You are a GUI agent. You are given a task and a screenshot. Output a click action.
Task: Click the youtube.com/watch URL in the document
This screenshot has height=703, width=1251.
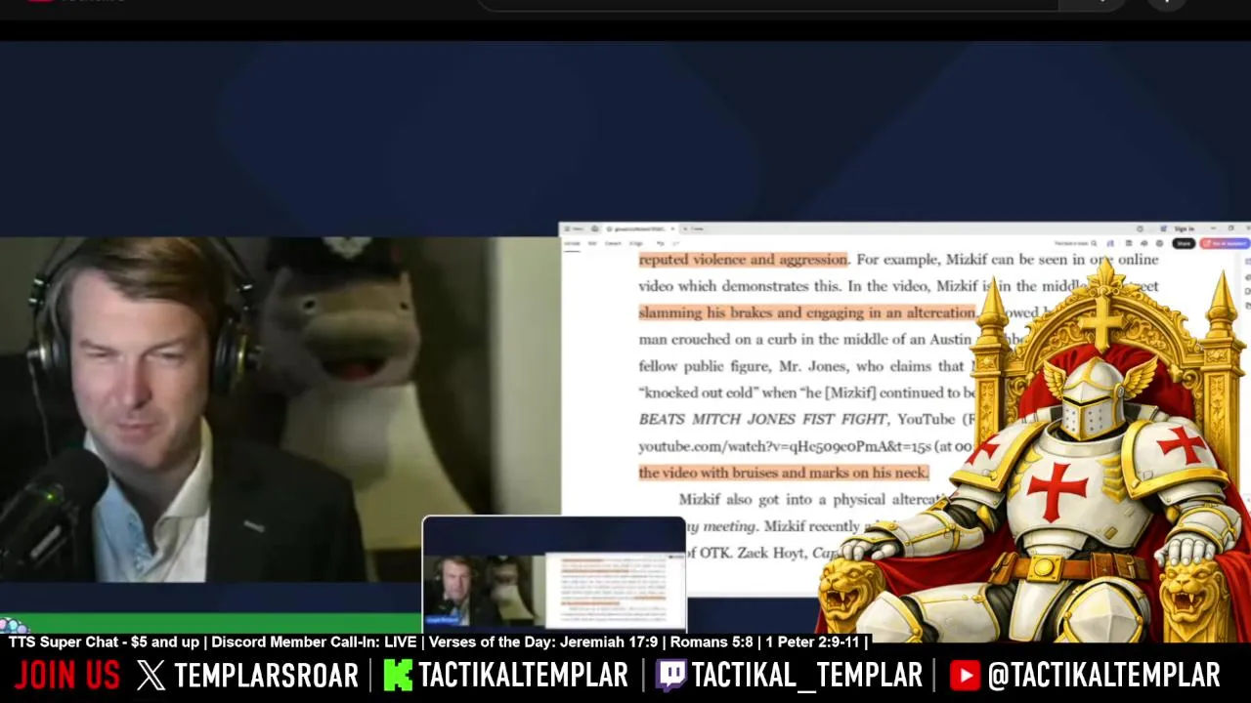click(x=785, y=446)
